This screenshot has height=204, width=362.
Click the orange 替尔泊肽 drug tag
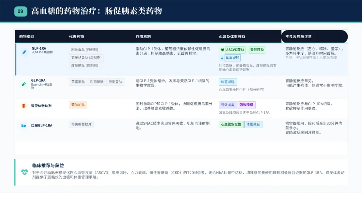tap(78, 105)
